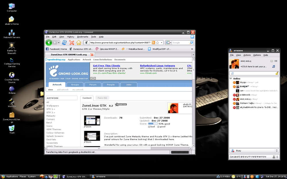Screen dimensions: 287x179
Task: Launch Eclipse from the desktop
Action: pos(12,90)
